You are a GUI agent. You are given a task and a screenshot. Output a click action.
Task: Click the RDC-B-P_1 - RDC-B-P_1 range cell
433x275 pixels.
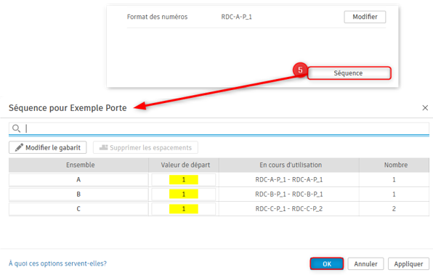point(289,194)
